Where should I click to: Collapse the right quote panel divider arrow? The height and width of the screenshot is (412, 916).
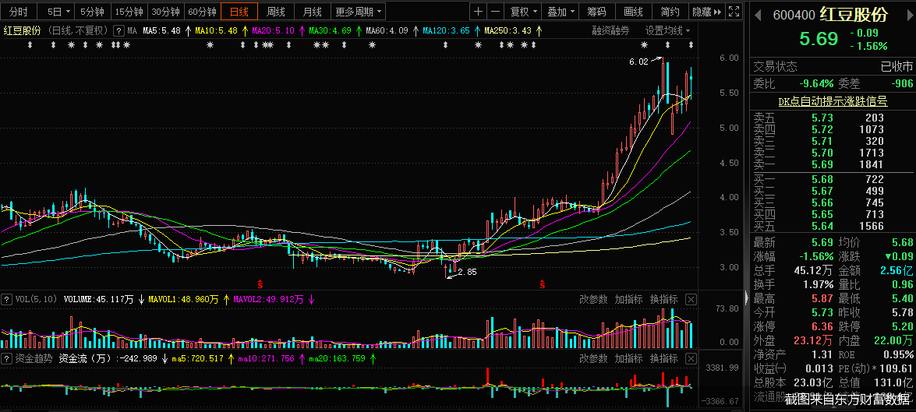click(747, 298)
